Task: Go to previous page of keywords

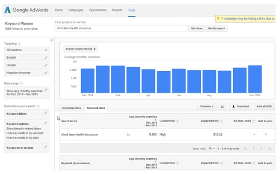Action: (x=254, y=149)
